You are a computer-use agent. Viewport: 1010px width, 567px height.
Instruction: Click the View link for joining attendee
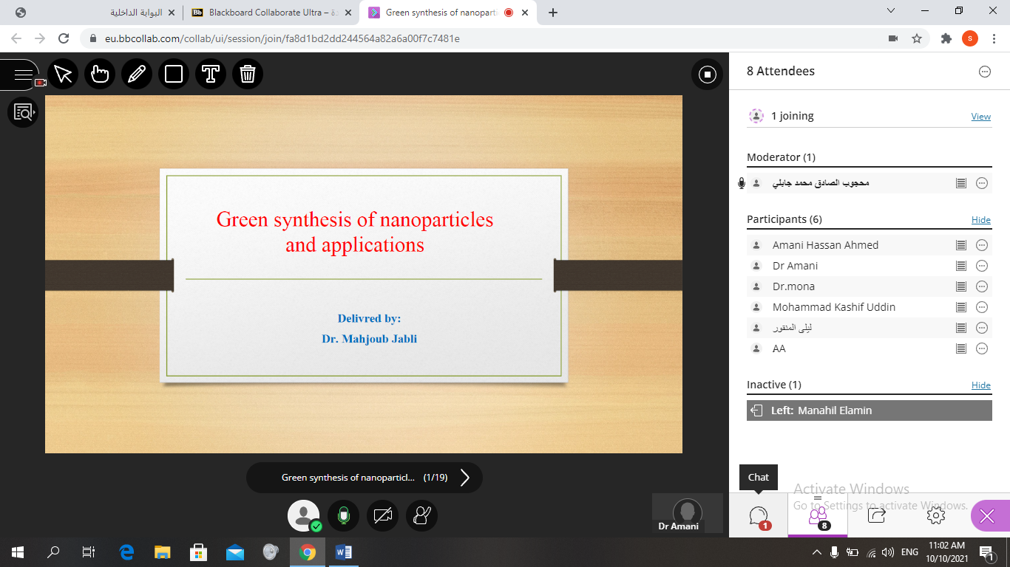(x=981, y=117)
